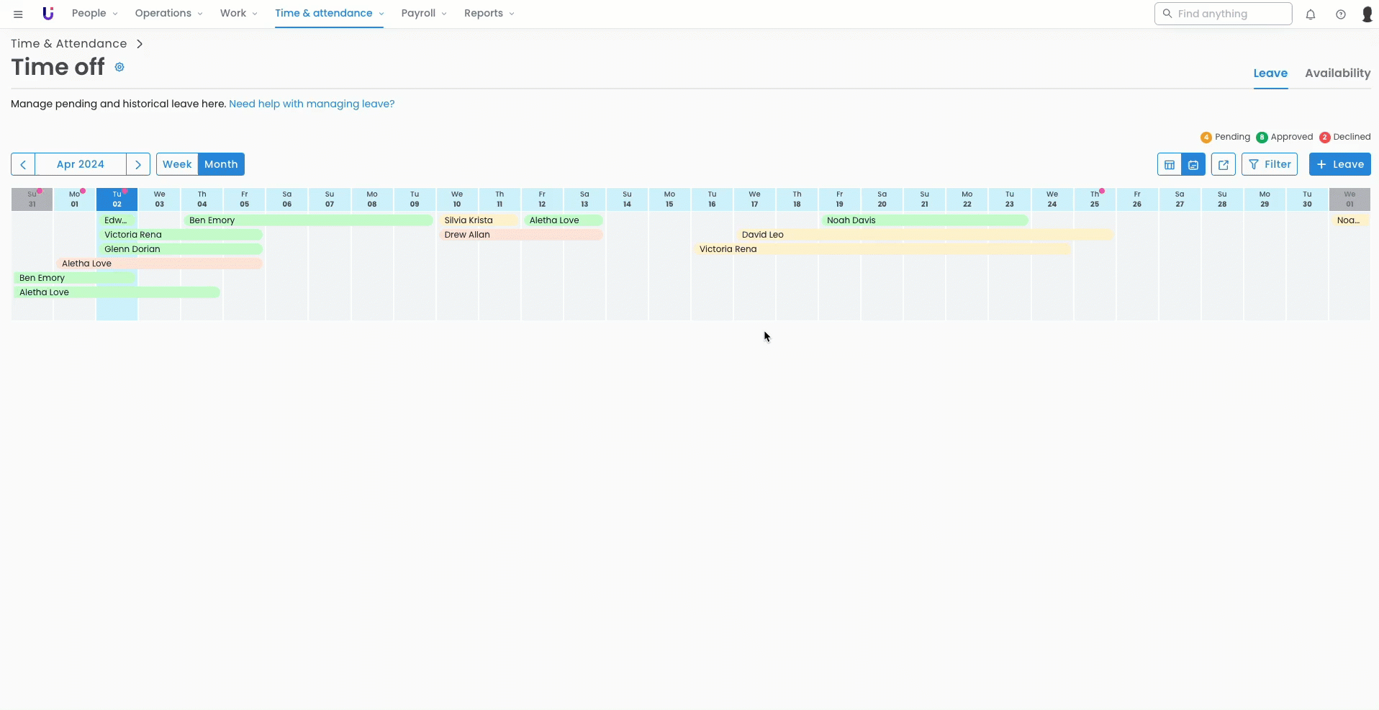1379x710 pixels.
Task: Click the Add Leave button
Action: point(1339,164)
